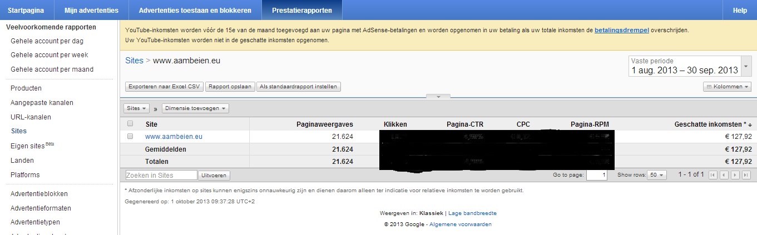Image resolution: width=757 pixels, height=235 pixels.
Task: Open the Sites dimension dropdown
Action: 136,108
